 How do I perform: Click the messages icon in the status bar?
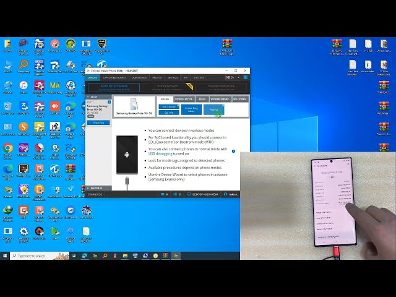pos(162,194)
